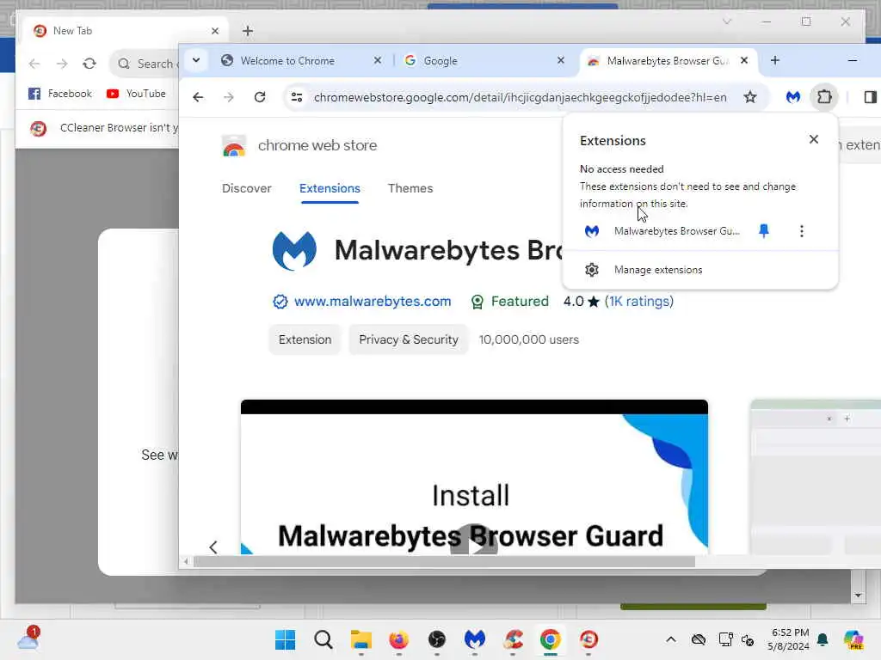Open the www.malwarebytes.com link
Image resolution: width=881 pixels, height=660 pixels.
pyautogui.click(x=373, y=302)
